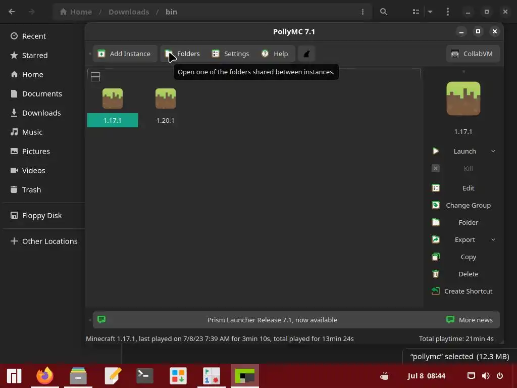Open PollyMC Settings

point(230,54)
